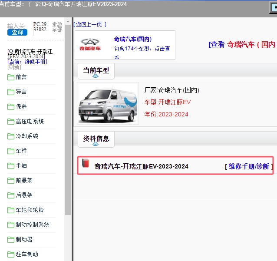
Task: Click 奇瑞汽车-开瑞江豚EV-2023-2024 manual title
Action: (x=142, y=166)
